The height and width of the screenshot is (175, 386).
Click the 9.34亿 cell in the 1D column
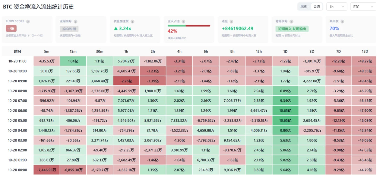[x=285, y=101]
